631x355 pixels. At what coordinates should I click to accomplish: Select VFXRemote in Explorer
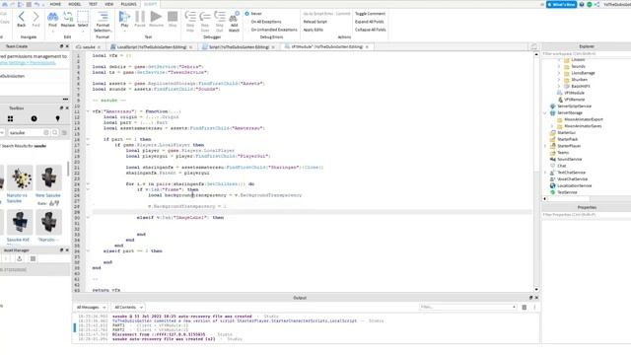coord(574,100)
